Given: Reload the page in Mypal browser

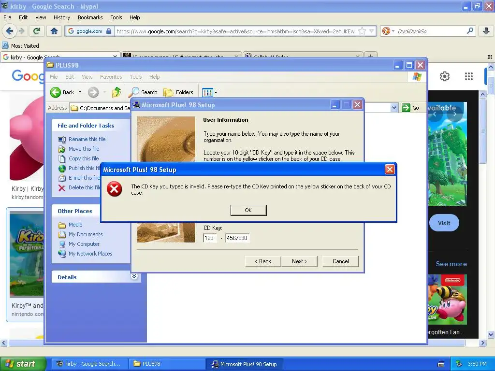Looking at the screenshot, I should pos(37,31).
